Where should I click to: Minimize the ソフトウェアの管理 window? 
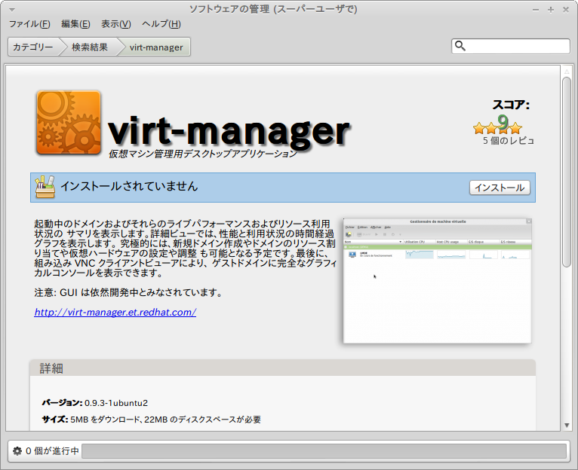tap(536, 10)
